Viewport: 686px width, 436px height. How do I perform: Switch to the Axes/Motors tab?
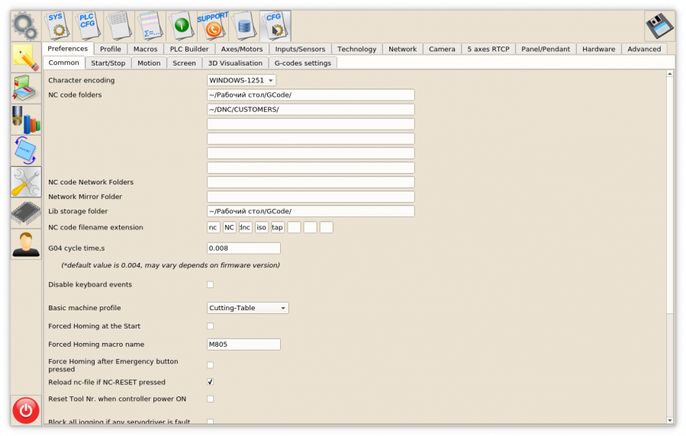click(x=242, y=49)
